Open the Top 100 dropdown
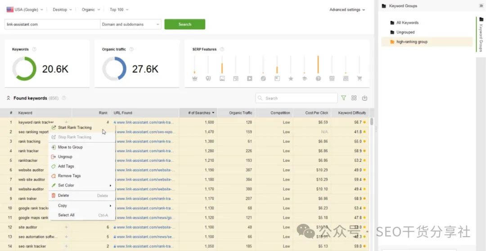The height and width of the screenshot is (251, 486). pos(119,9)
